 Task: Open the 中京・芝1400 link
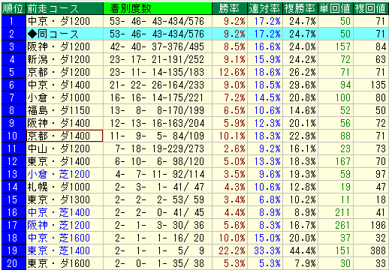point(59,212)
